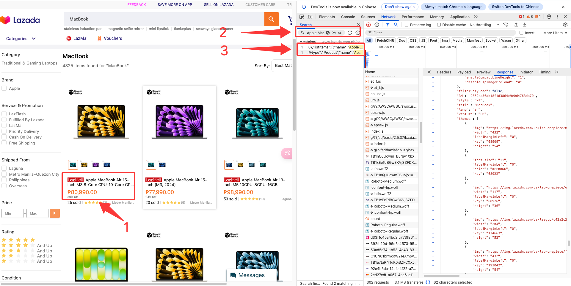Viewport: 571px width, 286px height.
Task: Check the Invert filter checkbox
Action: pyautogui.click(x=521, y=33)
